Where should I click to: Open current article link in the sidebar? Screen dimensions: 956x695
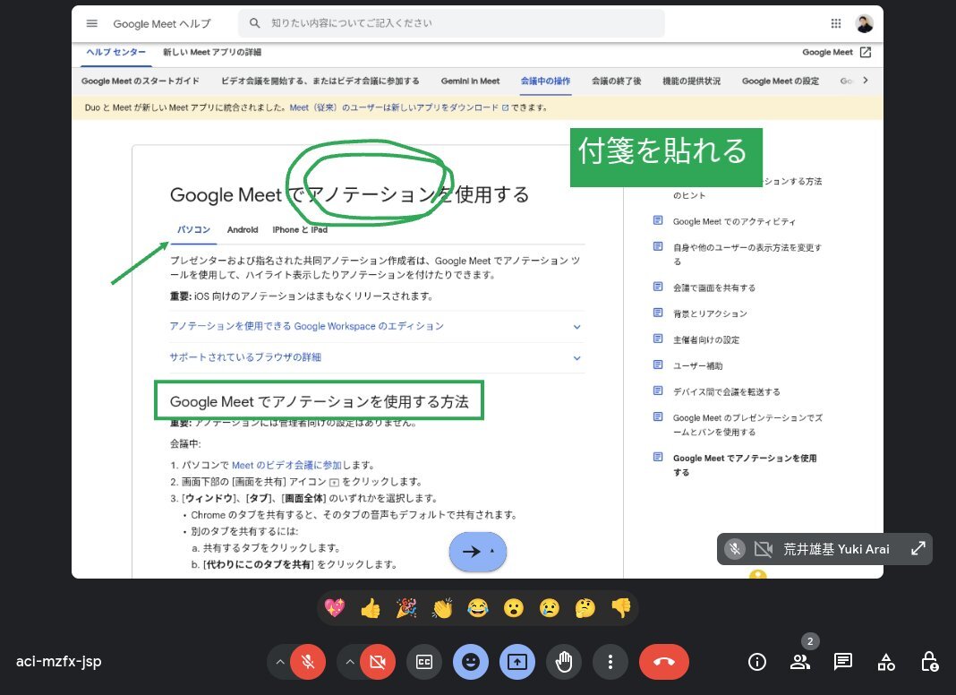[745, 465]
